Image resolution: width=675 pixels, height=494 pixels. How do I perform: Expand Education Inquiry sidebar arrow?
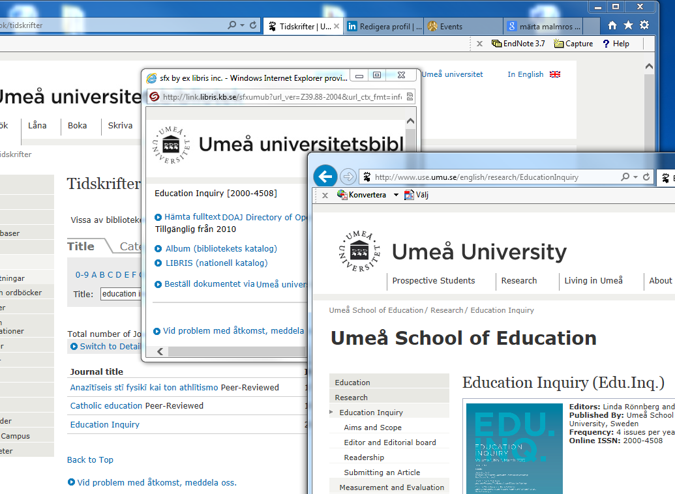(x=331, y=413)
